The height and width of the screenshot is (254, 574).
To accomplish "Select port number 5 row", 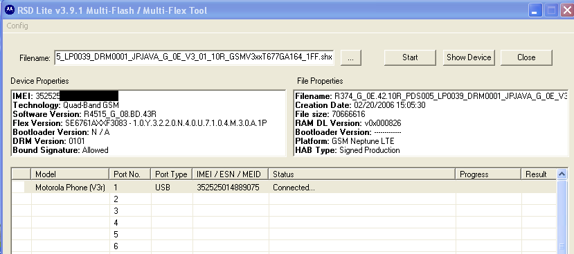I will [284, 234].
